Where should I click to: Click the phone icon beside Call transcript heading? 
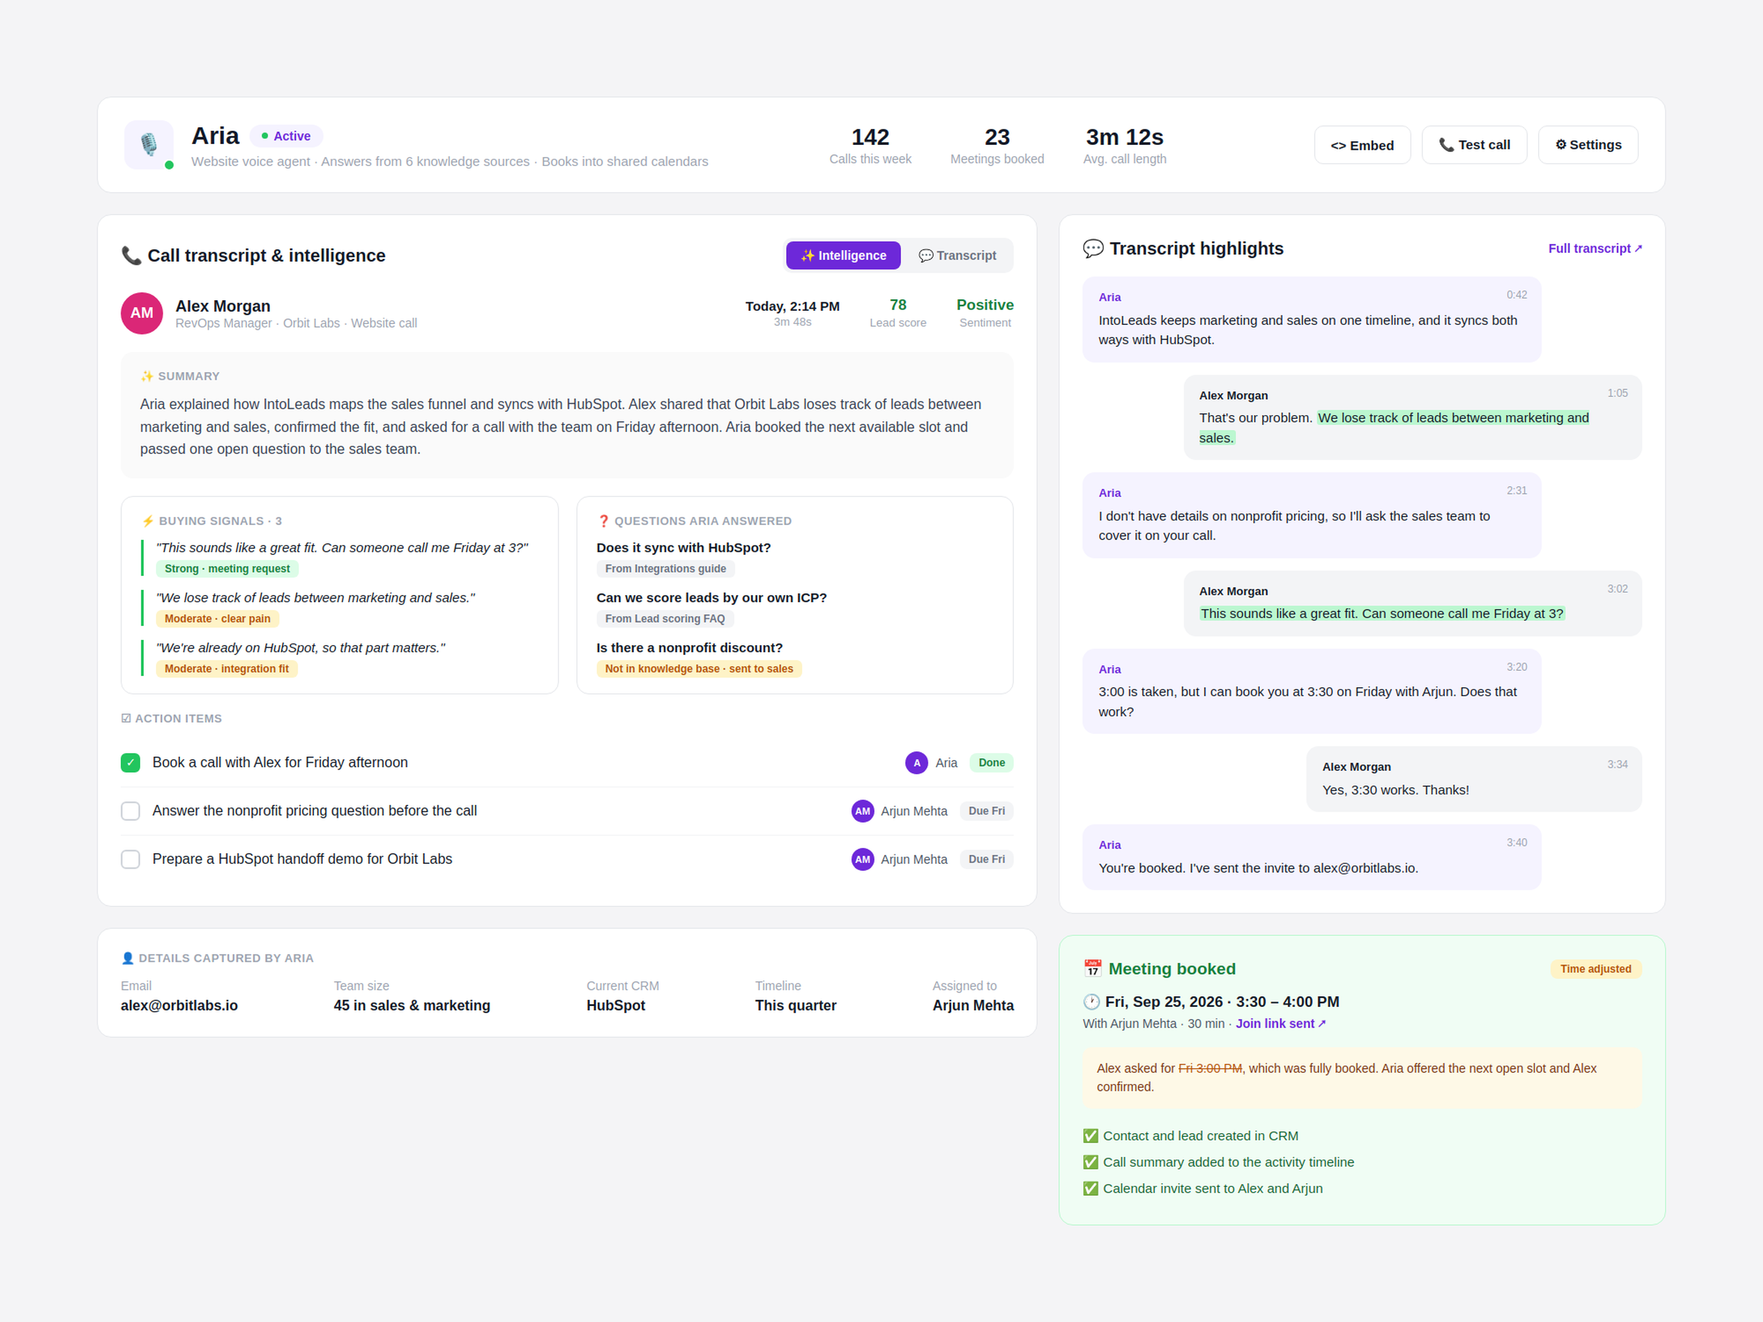click(131, 255)
